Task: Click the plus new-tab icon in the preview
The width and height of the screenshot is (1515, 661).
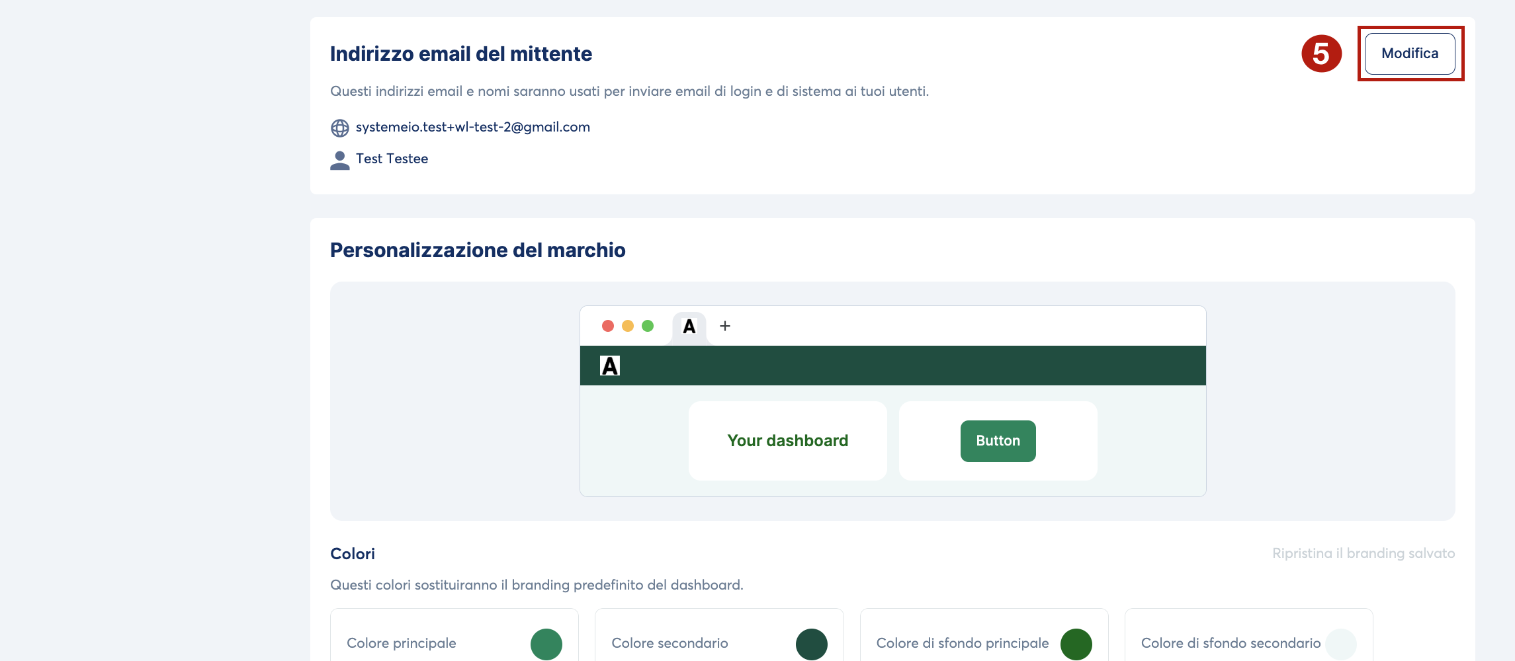Action: (725, 326)
